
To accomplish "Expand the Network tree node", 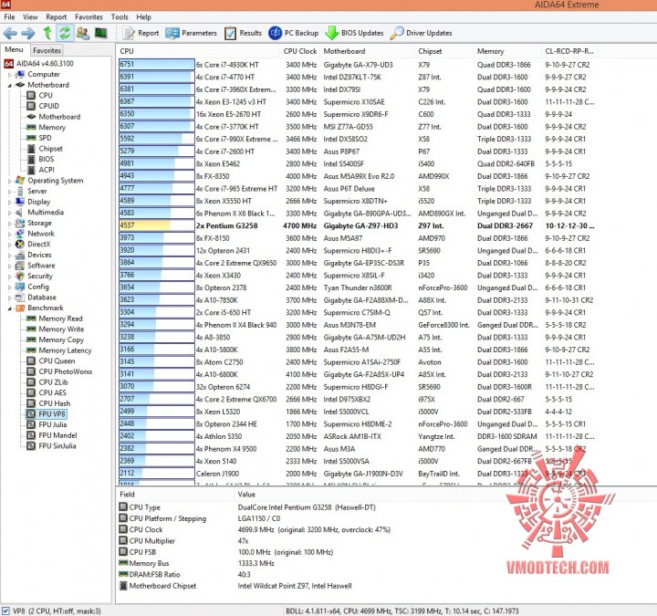I will (10, 235).
